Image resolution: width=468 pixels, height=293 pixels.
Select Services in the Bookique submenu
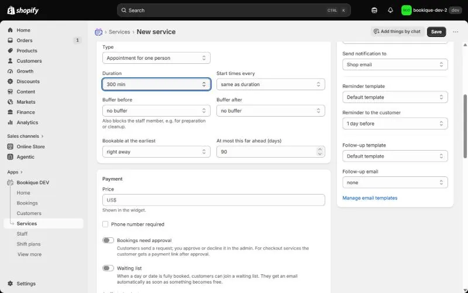pyautogui.click(x=43, y=224)
